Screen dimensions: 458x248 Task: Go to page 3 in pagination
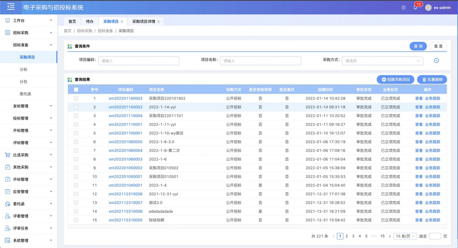[353, 236]
